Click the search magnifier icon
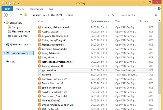The width and height of the screenshot is (163, 110). point(156,15)
